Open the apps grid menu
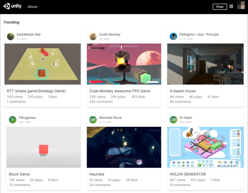The height and width of the screenshot is (193, 248). 231,6
